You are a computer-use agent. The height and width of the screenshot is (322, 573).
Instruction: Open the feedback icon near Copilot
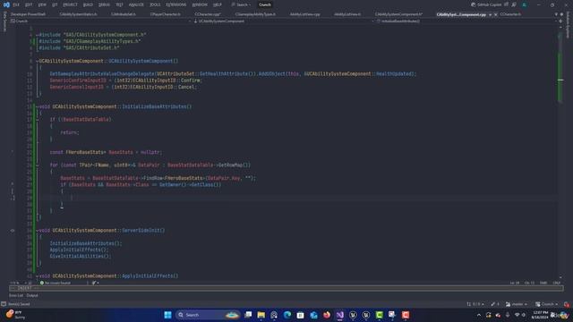(x=514, y=4)
